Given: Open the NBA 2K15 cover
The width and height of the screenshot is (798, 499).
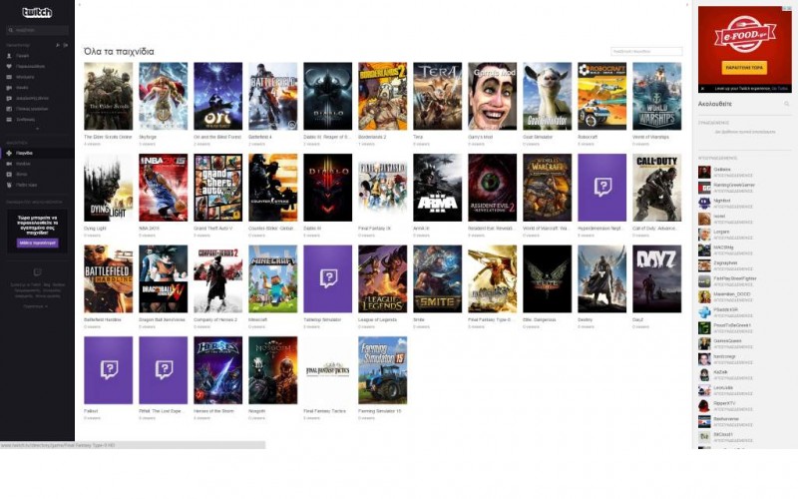Looking at the screenshot, I should [163, 188].
